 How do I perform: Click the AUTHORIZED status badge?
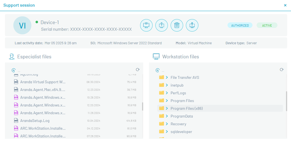pos(240,26)
